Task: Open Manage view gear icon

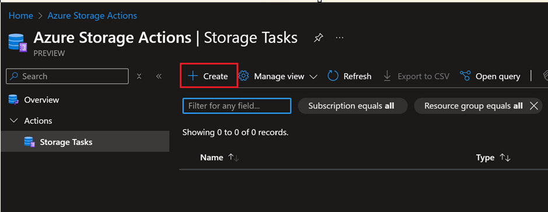Action: [243, 76]
